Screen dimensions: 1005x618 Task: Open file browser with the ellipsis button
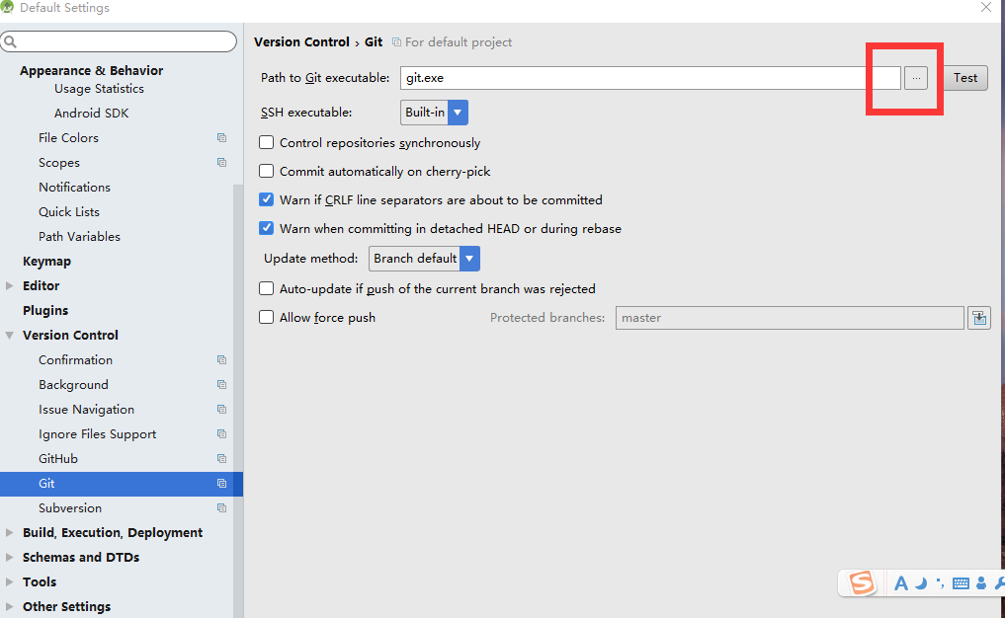[x=916, y=78]
